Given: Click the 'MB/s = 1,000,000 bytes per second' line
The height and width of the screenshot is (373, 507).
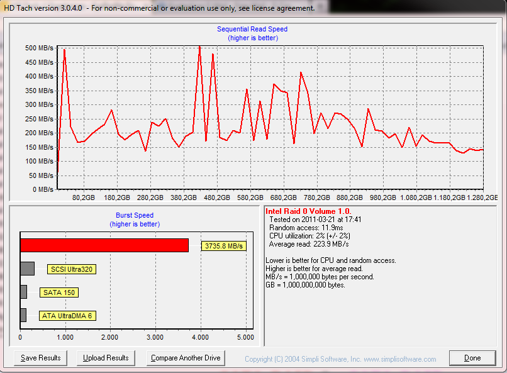Looking at the screenshot, I should (320, 277).
